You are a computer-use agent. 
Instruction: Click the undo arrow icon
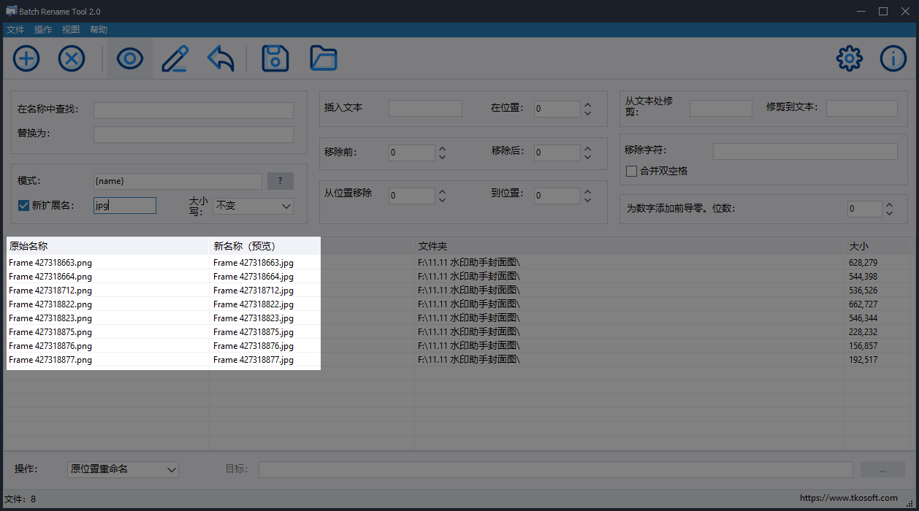[x=221, y=58]
